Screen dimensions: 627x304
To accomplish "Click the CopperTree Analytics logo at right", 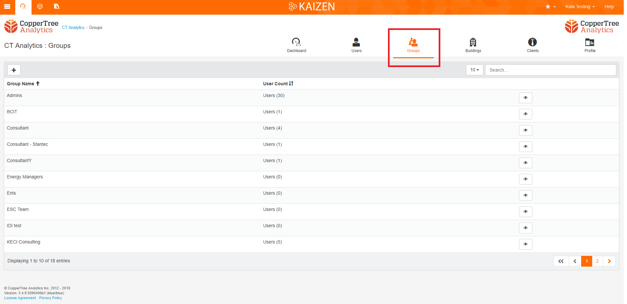I will click(592, 26).
